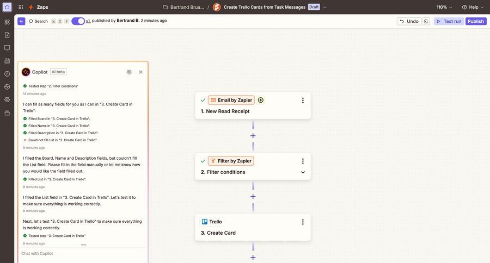
Task: Toggle the Zap on/off switch
Action: [x=78, y=21]
